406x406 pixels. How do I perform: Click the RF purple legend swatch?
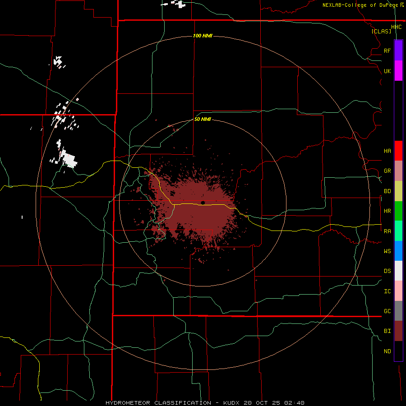click(398, 51)
